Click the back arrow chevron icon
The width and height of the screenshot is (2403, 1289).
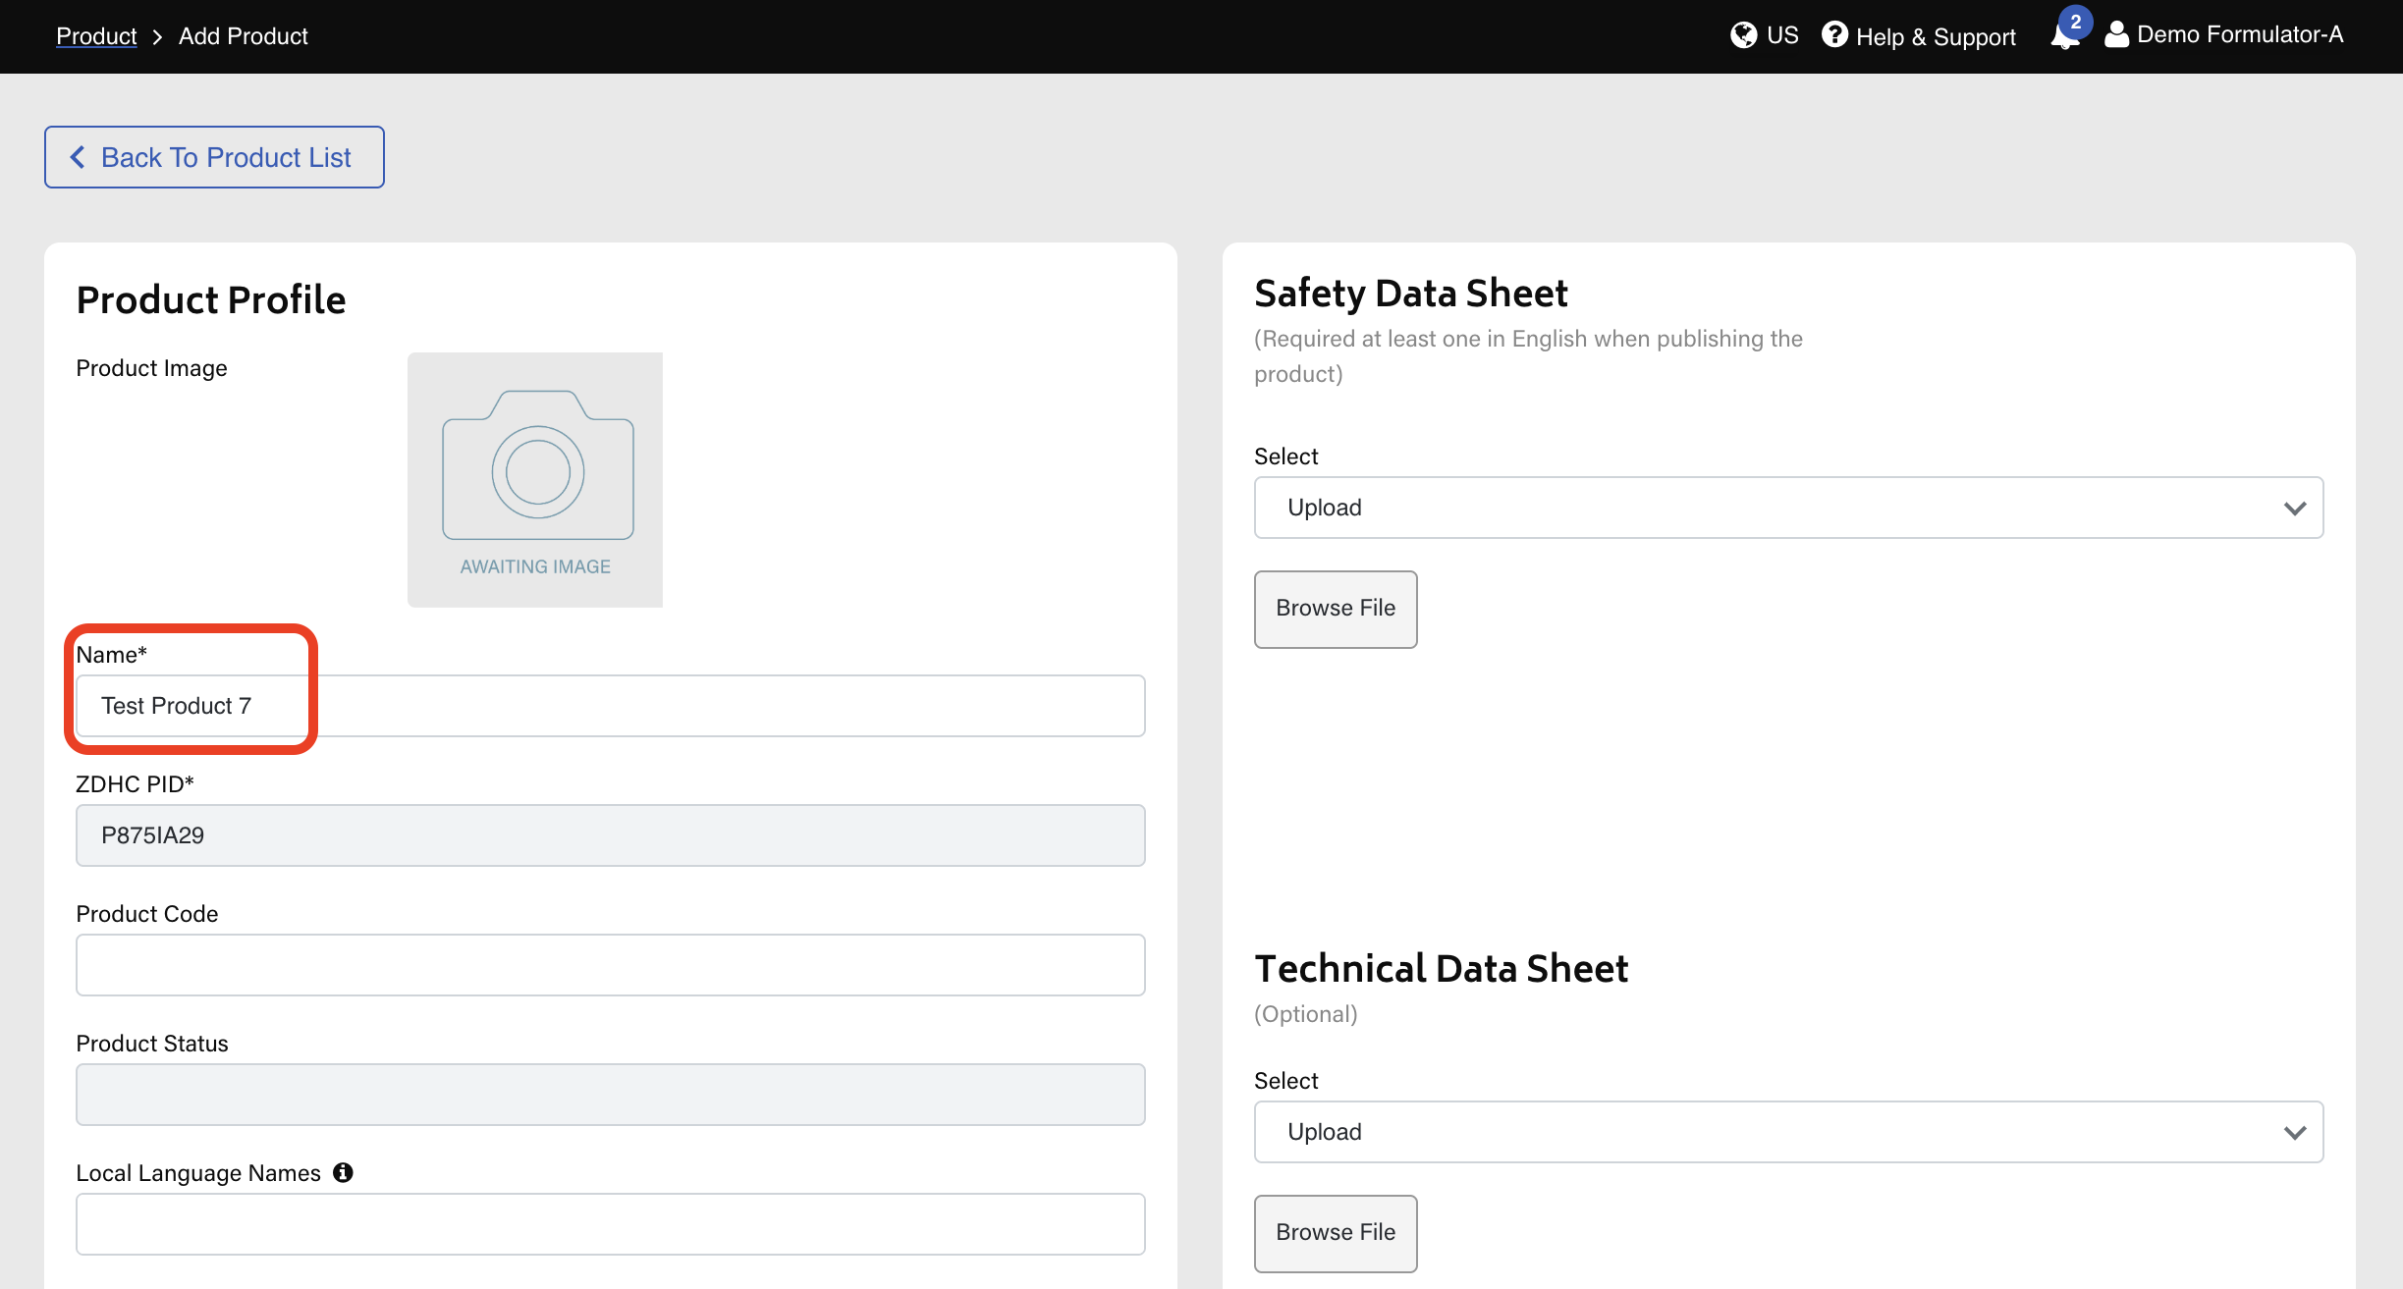point(78,157)
